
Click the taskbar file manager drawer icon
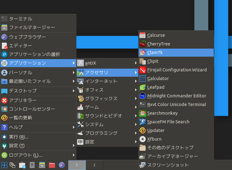(x=42, y=165)
